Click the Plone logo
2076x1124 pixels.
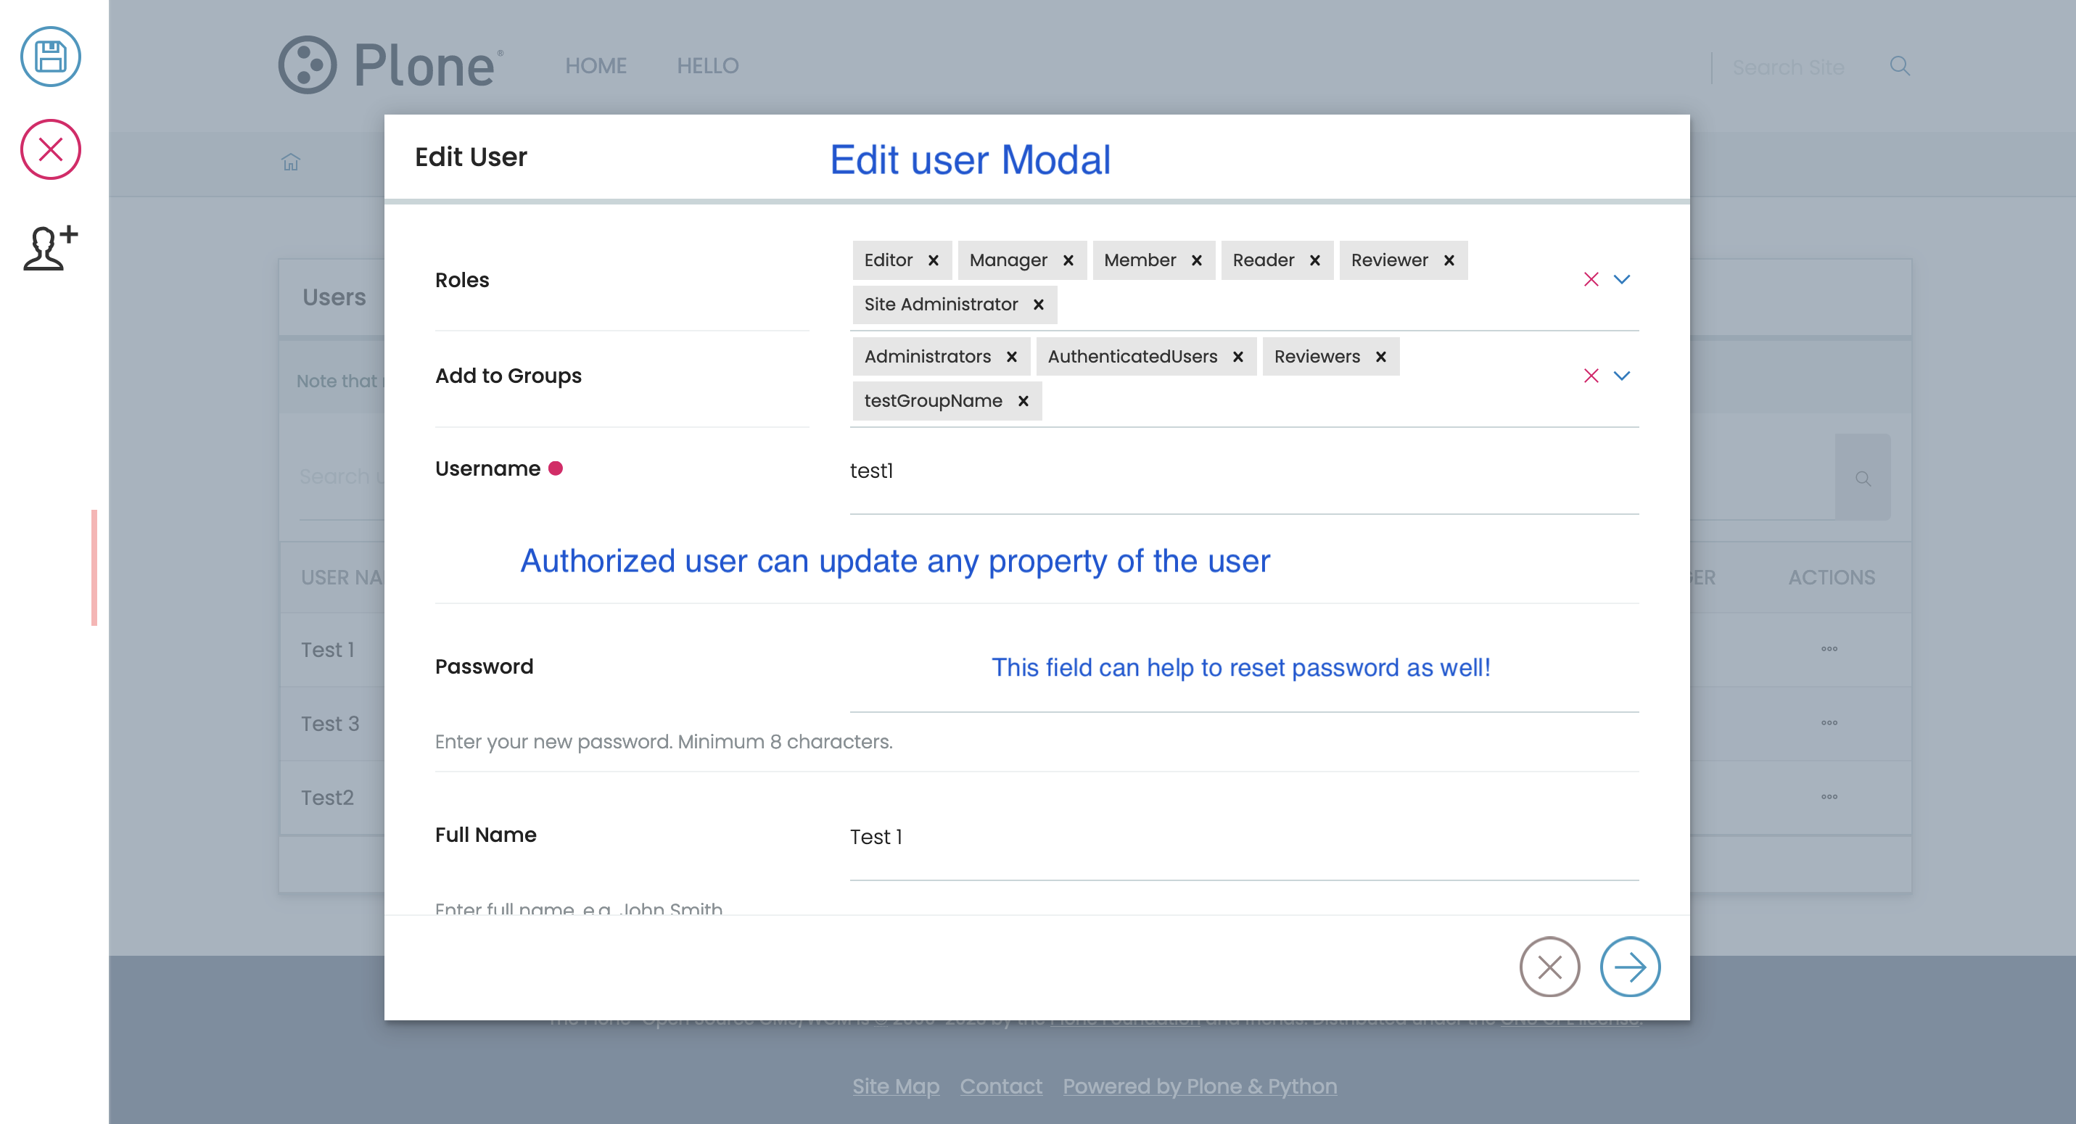click(391, 65)
